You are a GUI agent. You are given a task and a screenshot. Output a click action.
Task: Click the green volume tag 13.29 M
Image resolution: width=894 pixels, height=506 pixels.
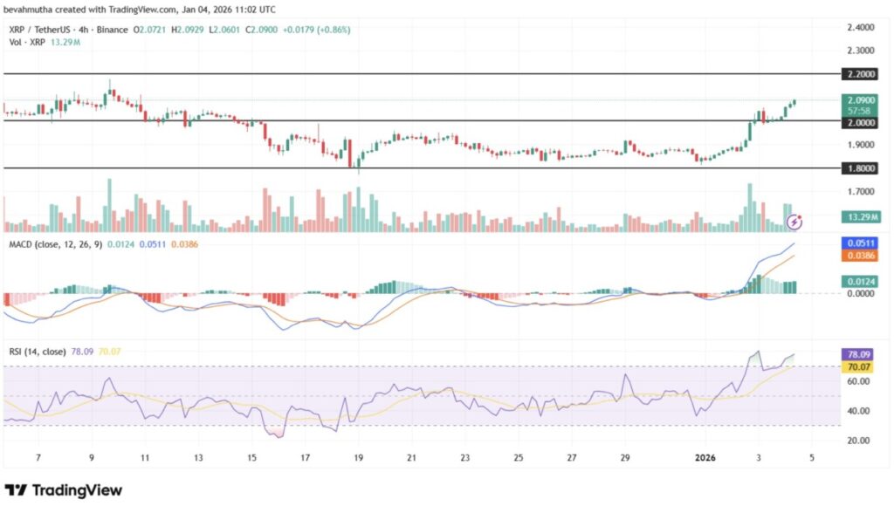click(x=861, y=215)
